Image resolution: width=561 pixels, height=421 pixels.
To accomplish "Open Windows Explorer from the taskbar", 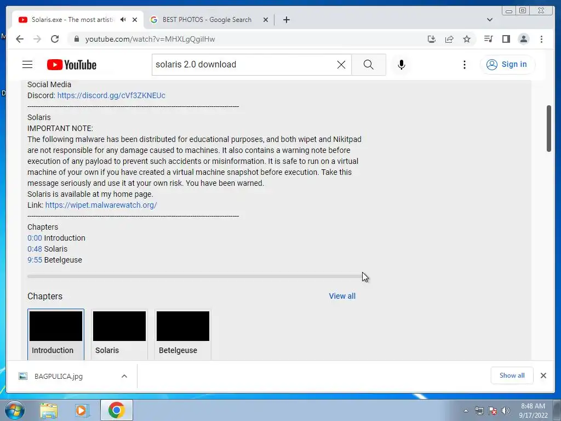I will click(49, 410).
